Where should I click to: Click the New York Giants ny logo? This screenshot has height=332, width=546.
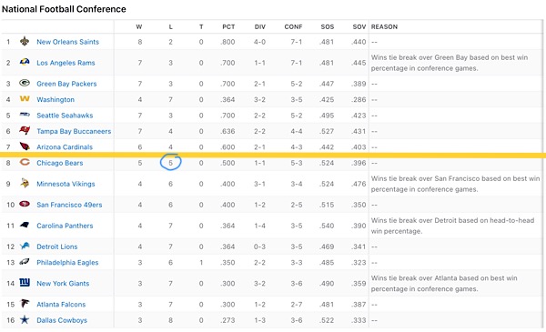(25, 283)
